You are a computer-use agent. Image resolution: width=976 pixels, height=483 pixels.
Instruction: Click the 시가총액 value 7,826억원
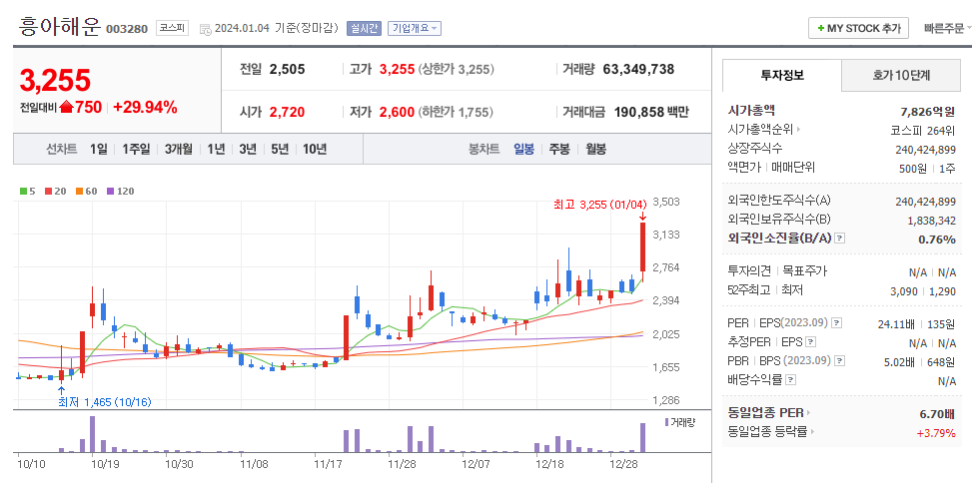coord(927,112)
